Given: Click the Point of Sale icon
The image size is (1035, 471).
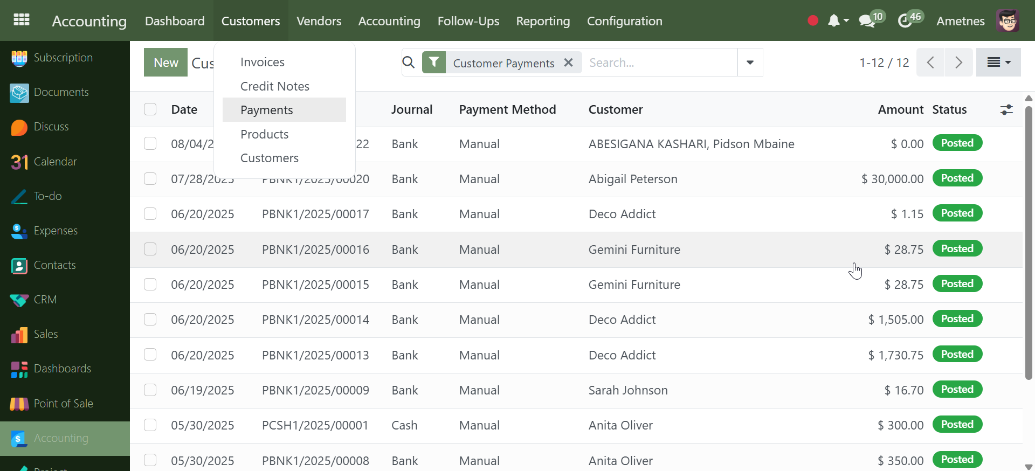Looking at the screenshot, I should [19, 404].
